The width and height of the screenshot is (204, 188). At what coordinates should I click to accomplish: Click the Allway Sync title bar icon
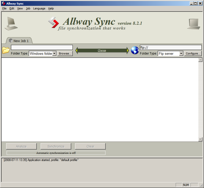[4, 3]
